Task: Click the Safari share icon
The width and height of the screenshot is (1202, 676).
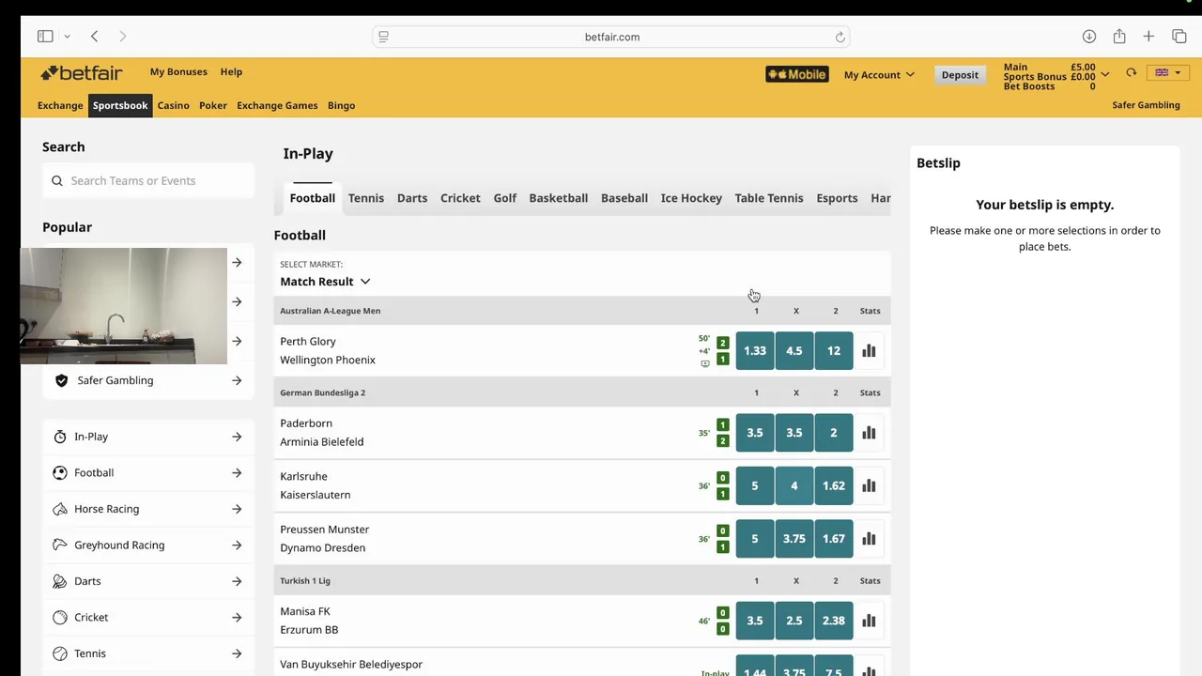Action: point(1119,37)
